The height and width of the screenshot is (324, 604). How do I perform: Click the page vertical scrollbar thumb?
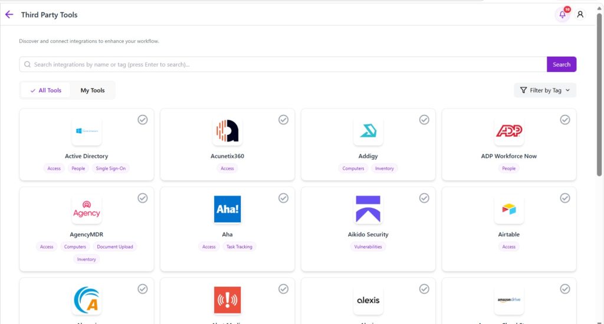click(599, 94)
